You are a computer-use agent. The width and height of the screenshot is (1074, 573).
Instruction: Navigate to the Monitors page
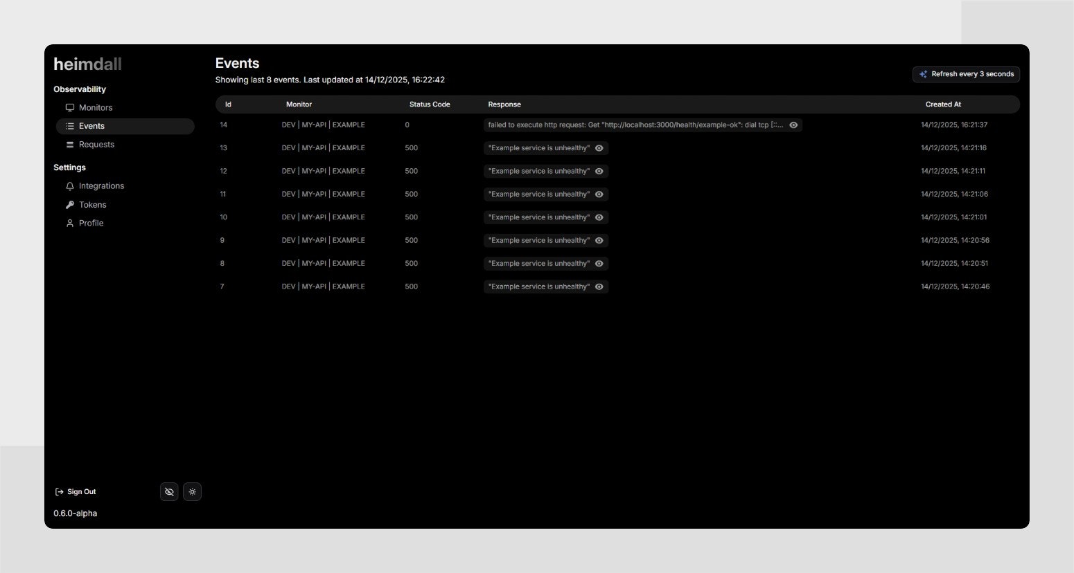95,107
